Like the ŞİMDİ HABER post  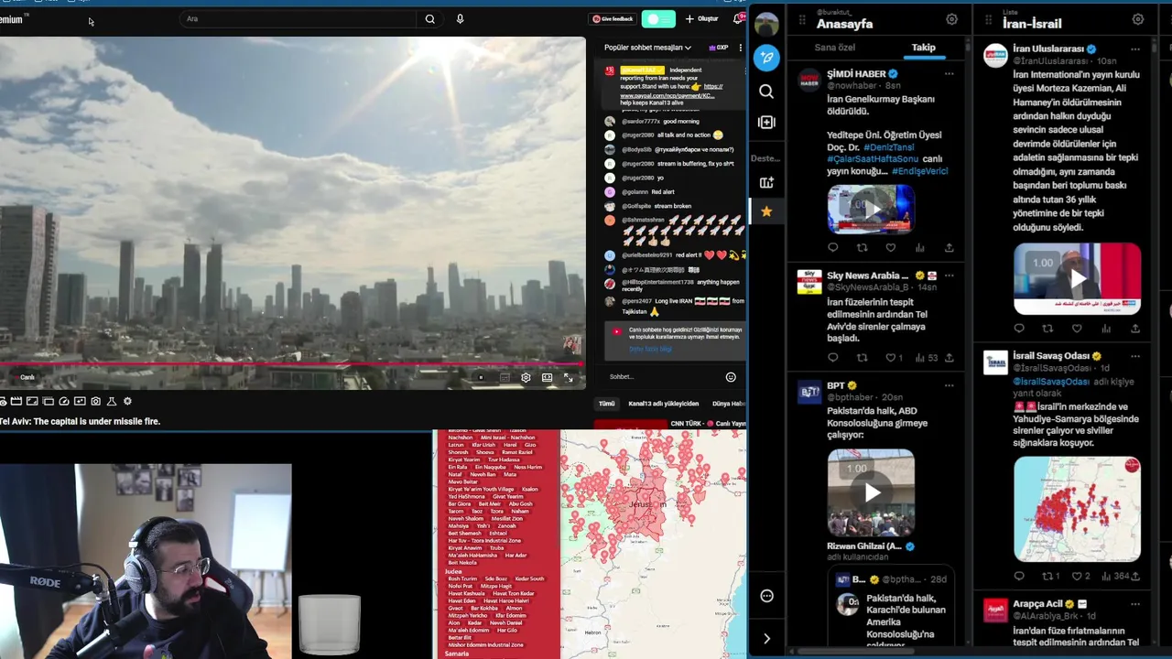pos(890,247)
